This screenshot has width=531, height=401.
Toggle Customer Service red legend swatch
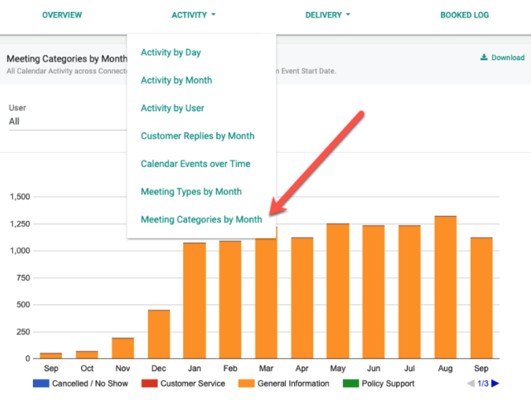pyautogui.click(x=151, y=383)
